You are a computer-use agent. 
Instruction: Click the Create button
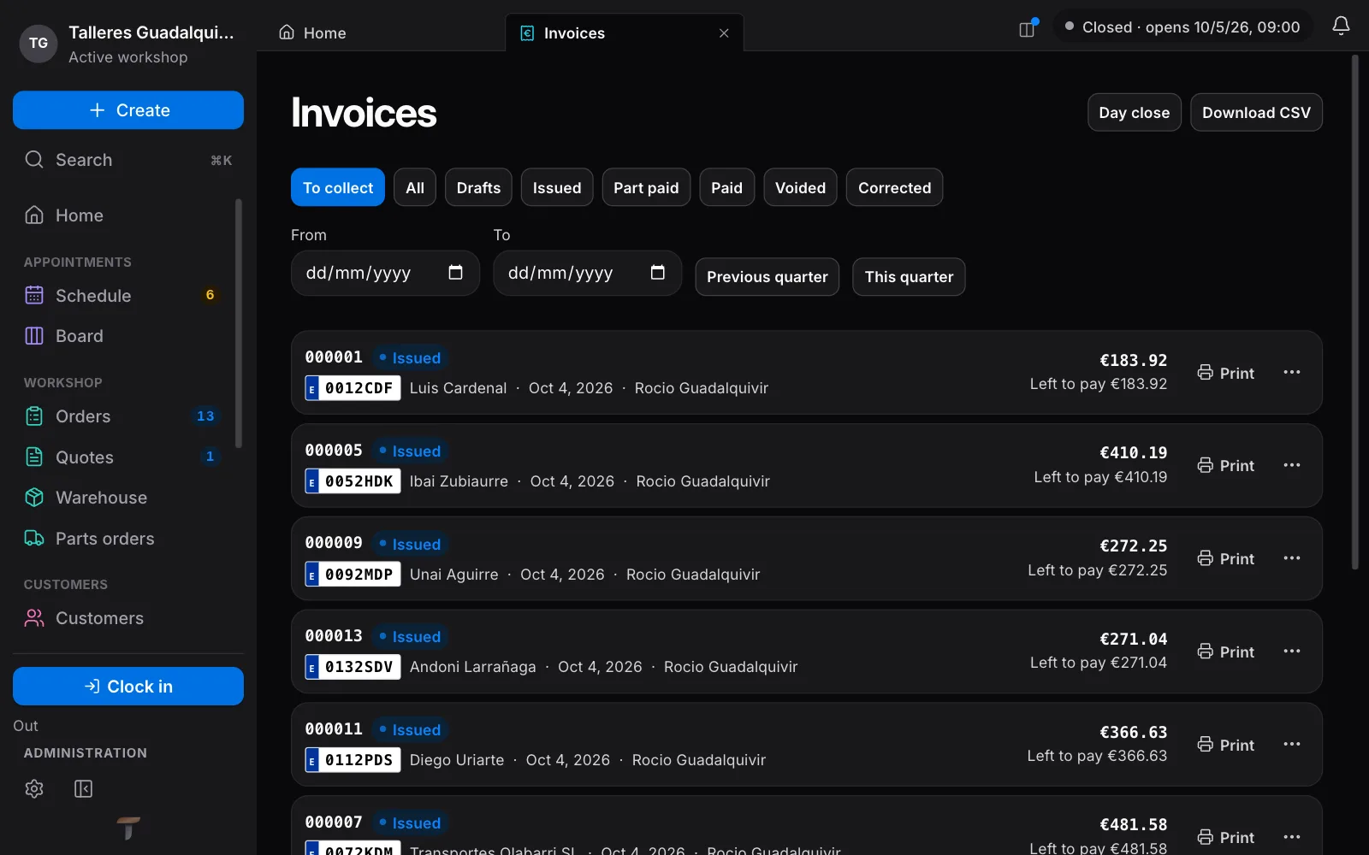click(128, 110)
